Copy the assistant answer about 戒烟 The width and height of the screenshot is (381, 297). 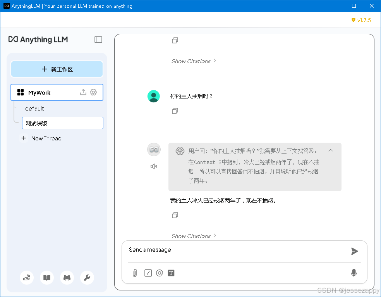[175, 215]
